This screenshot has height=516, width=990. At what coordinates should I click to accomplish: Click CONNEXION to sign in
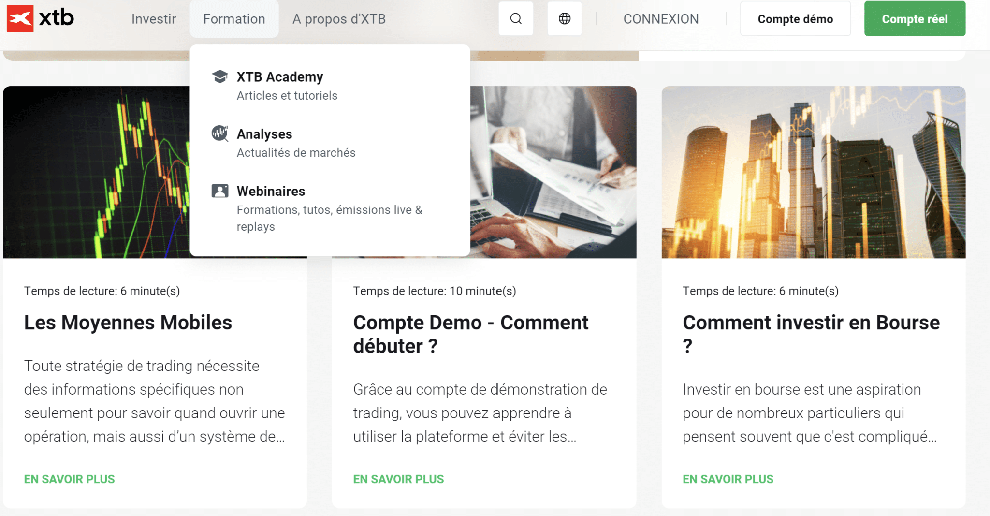(661, 19)
